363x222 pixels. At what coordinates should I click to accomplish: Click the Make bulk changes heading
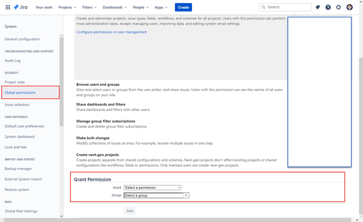click(93, 138)
